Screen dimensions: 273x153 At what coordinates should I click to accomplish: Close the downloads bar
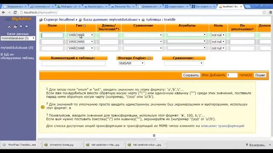270,144
